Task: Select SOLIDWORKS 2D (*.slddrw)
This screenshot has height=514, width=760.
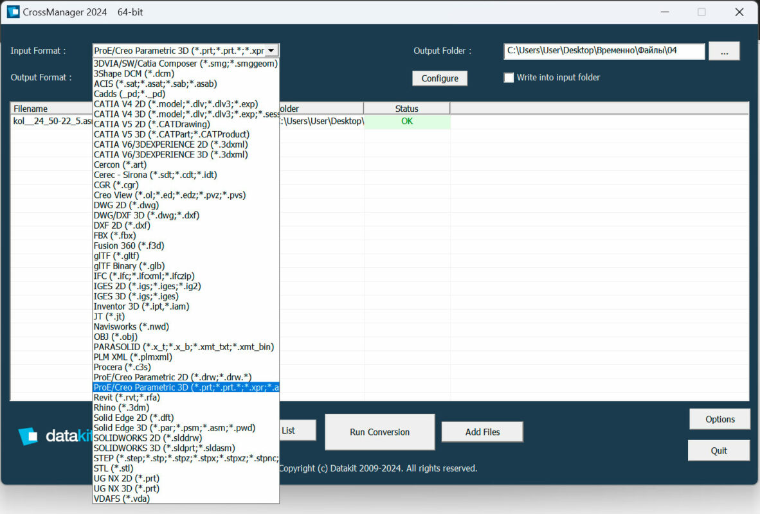Action: point(186,438)
